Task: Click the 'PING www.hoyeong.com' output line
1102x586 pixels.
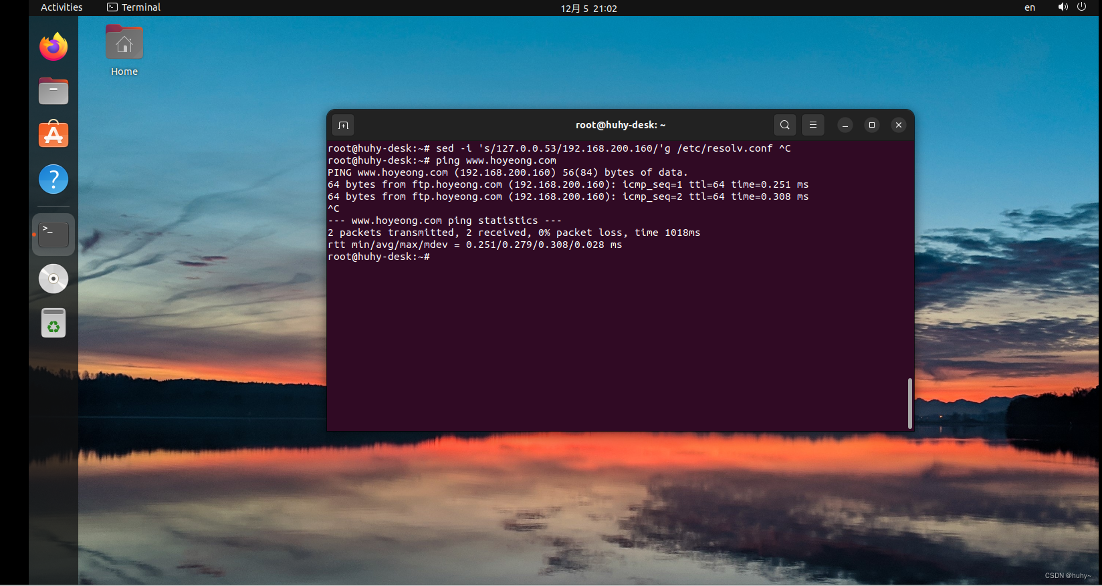Action: point(508,172)
